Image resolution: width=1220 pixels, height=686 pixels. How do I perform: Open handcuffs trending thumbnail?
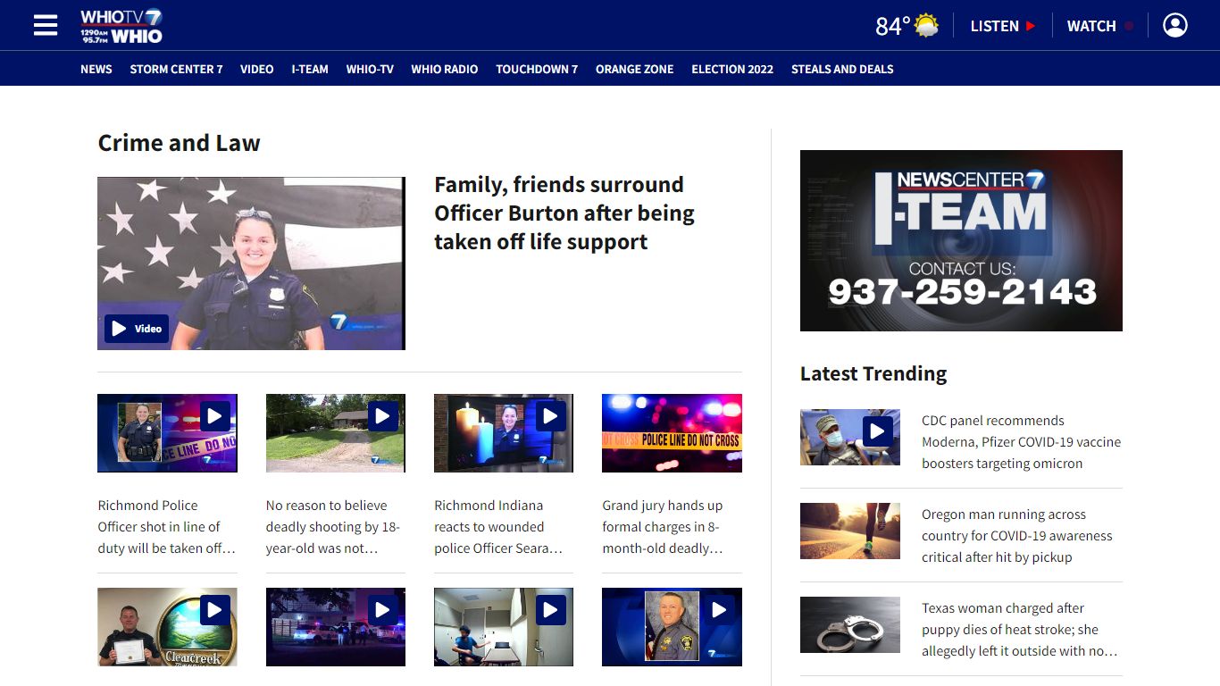pos(850,624)
